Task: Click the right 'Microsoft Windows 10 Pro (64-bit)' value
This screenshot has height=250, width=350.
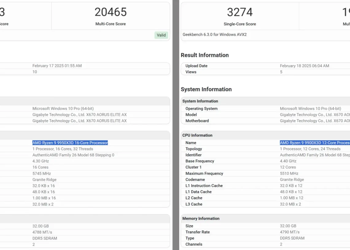Action: [x=310, y=109]
